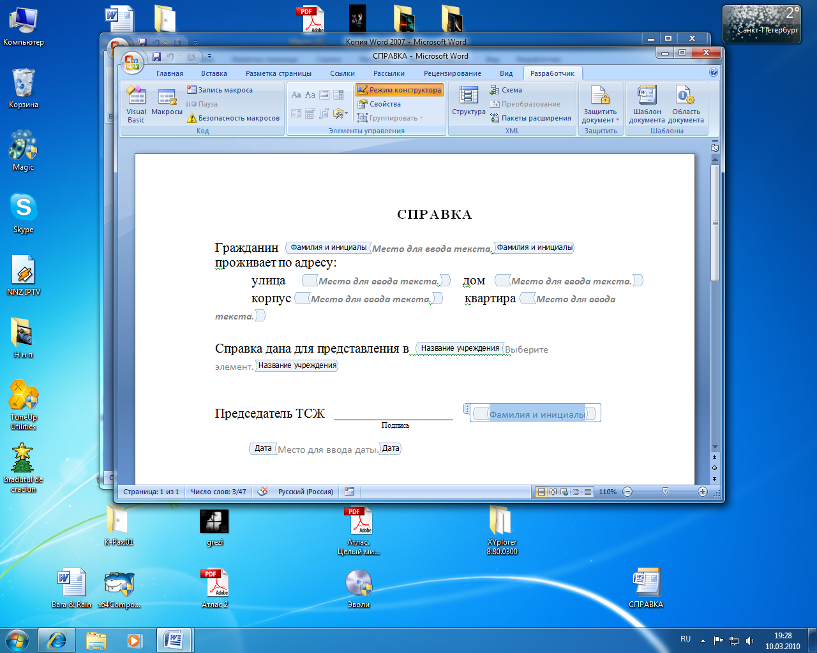
Task: Insert a combo box content control
Action: coord(338,95)
